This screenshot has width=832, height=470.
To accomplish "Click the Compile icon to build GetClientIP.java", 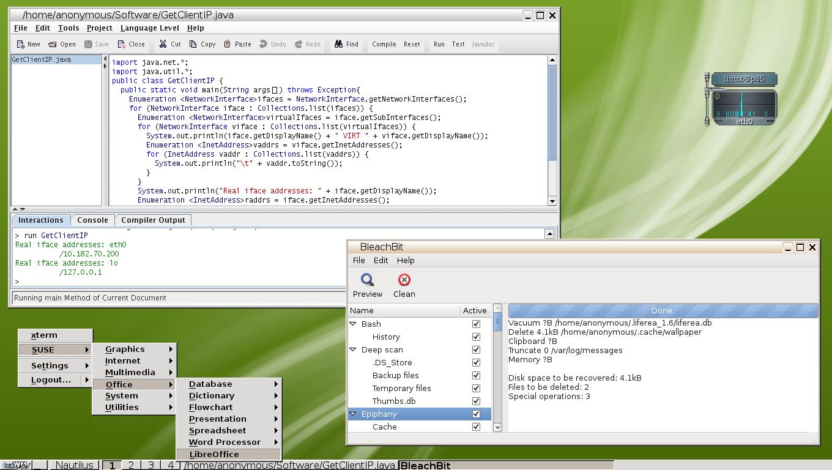I will [384, 43].
